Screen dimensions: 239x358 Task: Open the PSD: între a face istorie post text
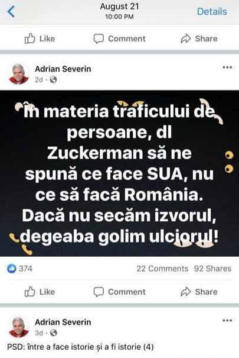point(80,347)
